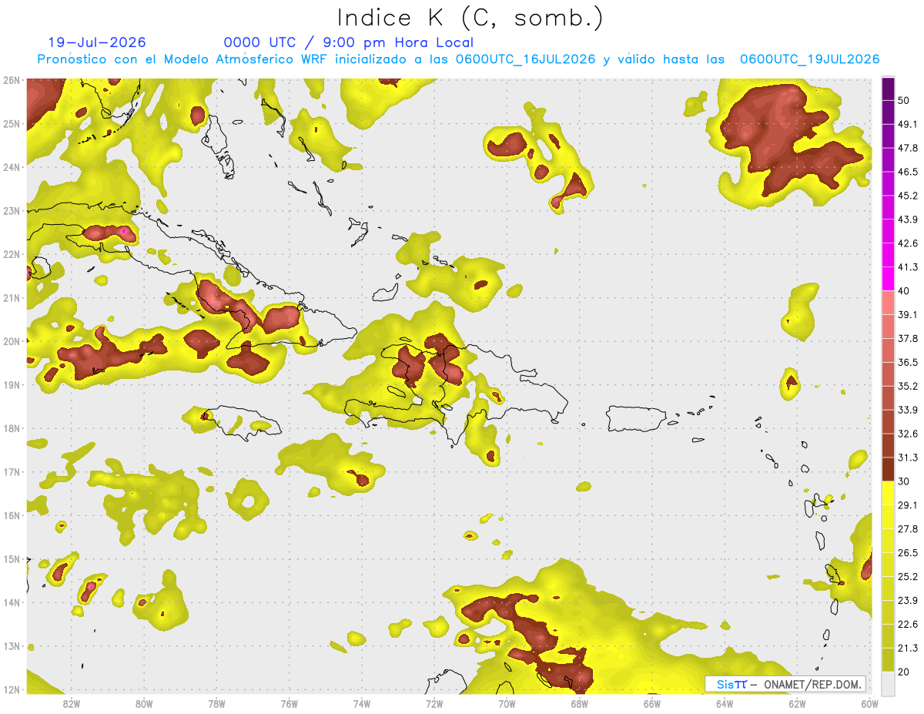Click the '17N' latitude label

coord(11,472)
